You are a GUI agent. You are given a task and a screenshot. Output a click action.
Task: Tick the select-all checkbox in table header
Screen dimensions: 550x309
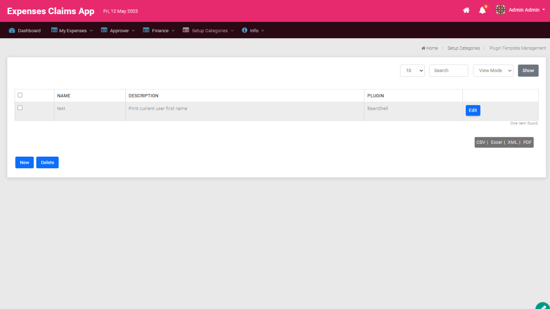click(x=20, y=95)
